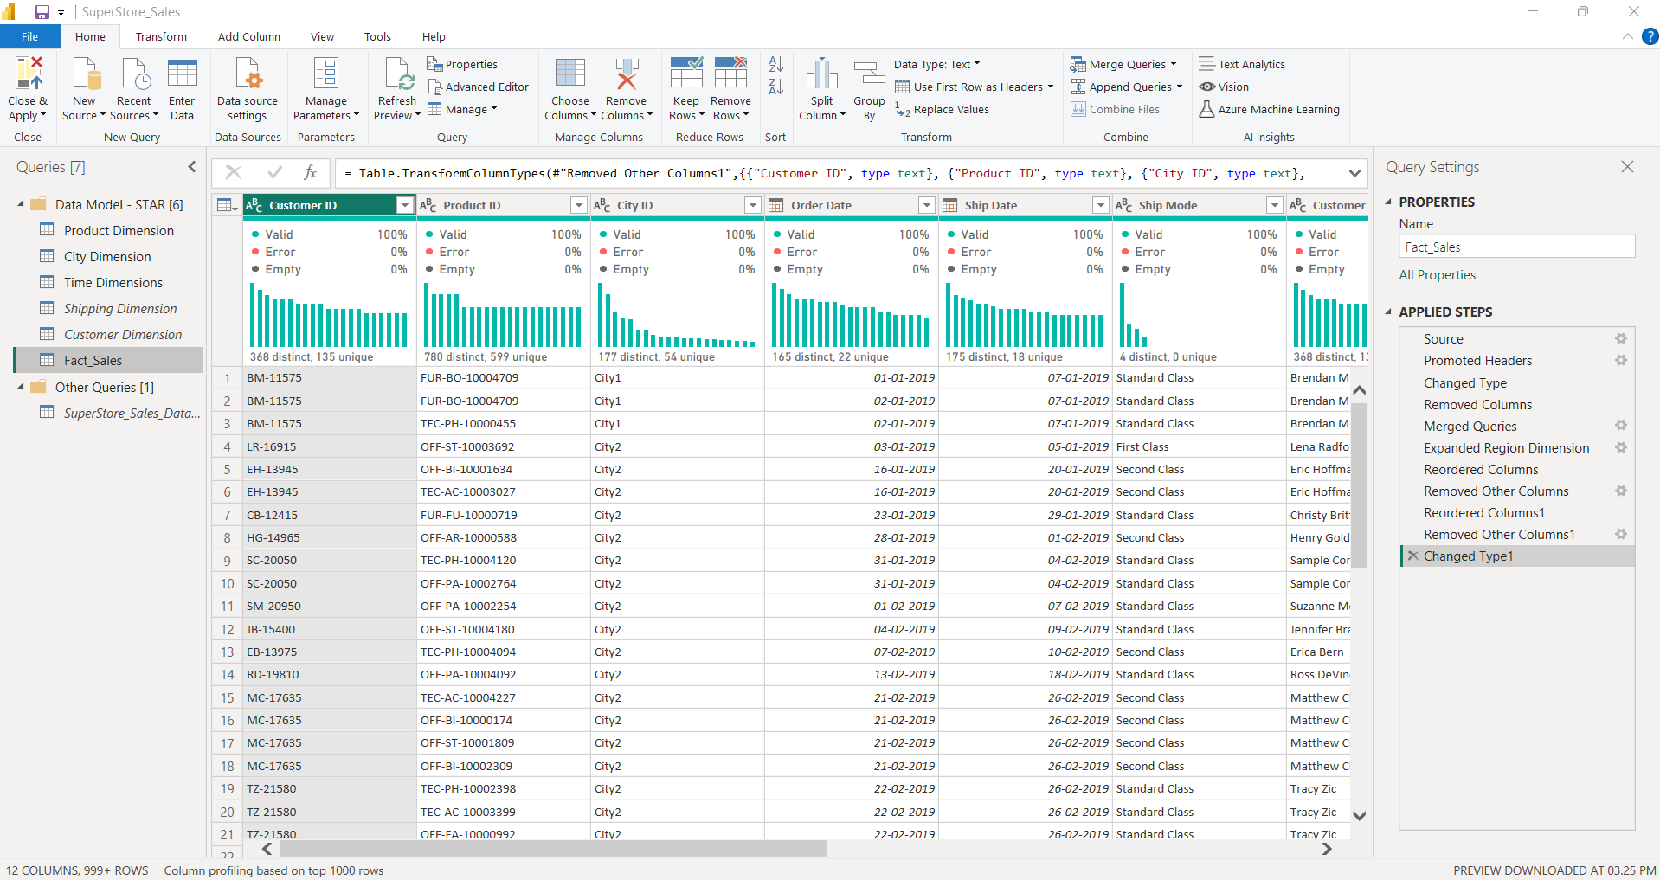Open the Product ID column filter dropdown
The image size is (1660, 880).
578,205
